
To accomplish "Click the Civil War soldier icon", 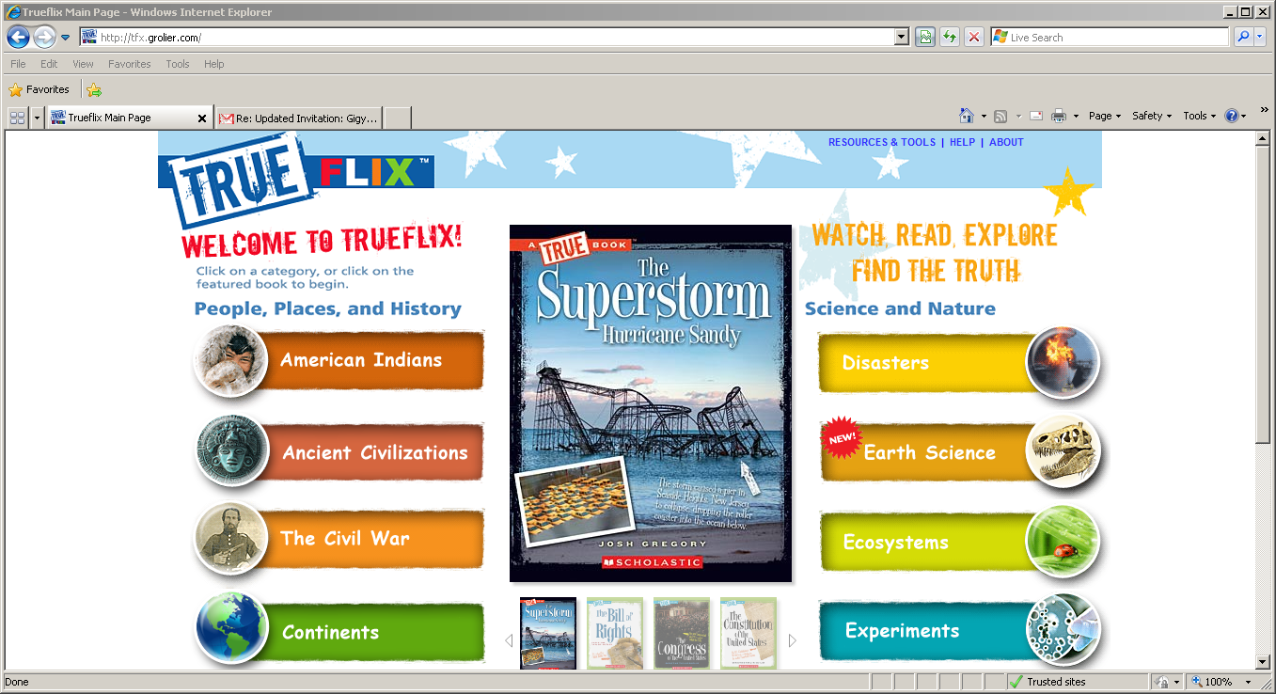I will (232, 539).
